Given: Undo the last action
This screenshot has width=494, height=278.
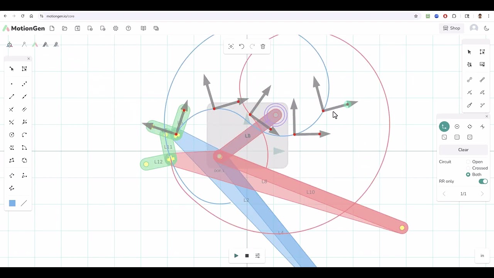Looking at the screenshot, I should coord(242,46).
